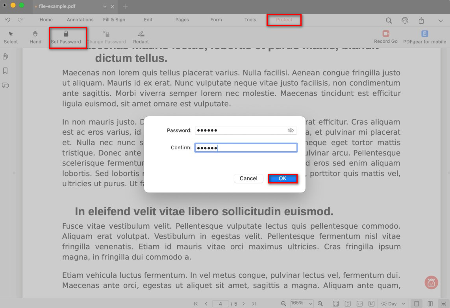Viewport: 450px width, 308px height.
Task: Click into the Confirm field
Action: [x=246, y=148]
